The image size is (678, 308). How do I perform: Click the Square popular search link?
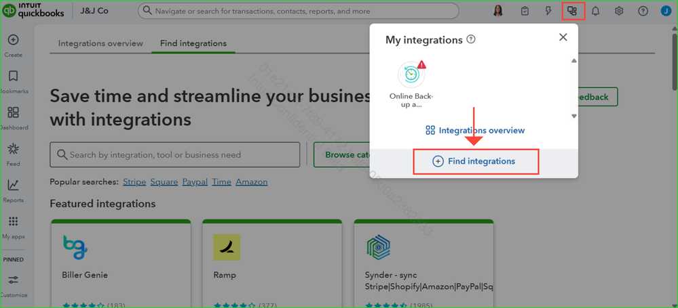pos(164,182)
